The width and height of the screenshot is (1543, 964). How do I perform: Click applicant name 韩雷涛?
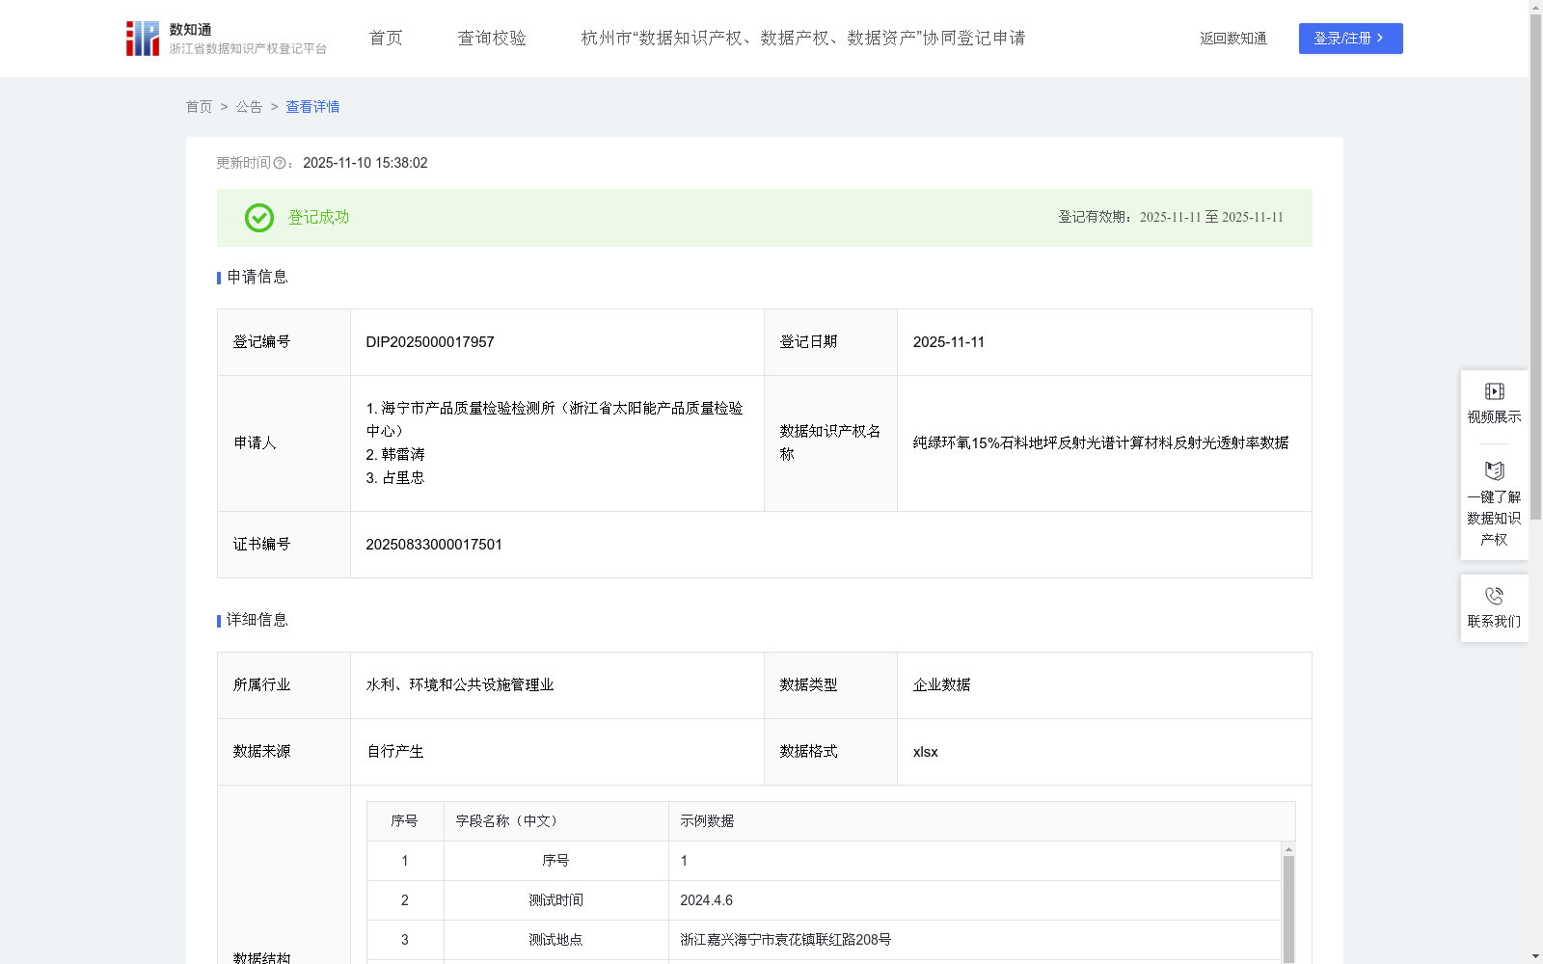395,454
